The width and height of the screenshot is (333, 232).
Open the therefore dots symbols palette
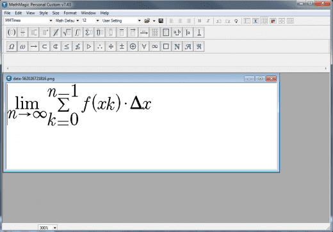point(100,47)
